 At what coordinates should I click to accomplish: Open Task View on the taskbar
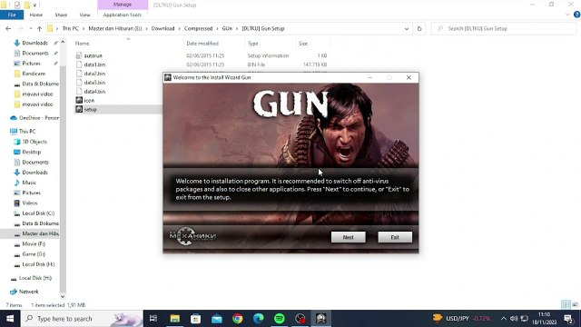coord(153,319)
